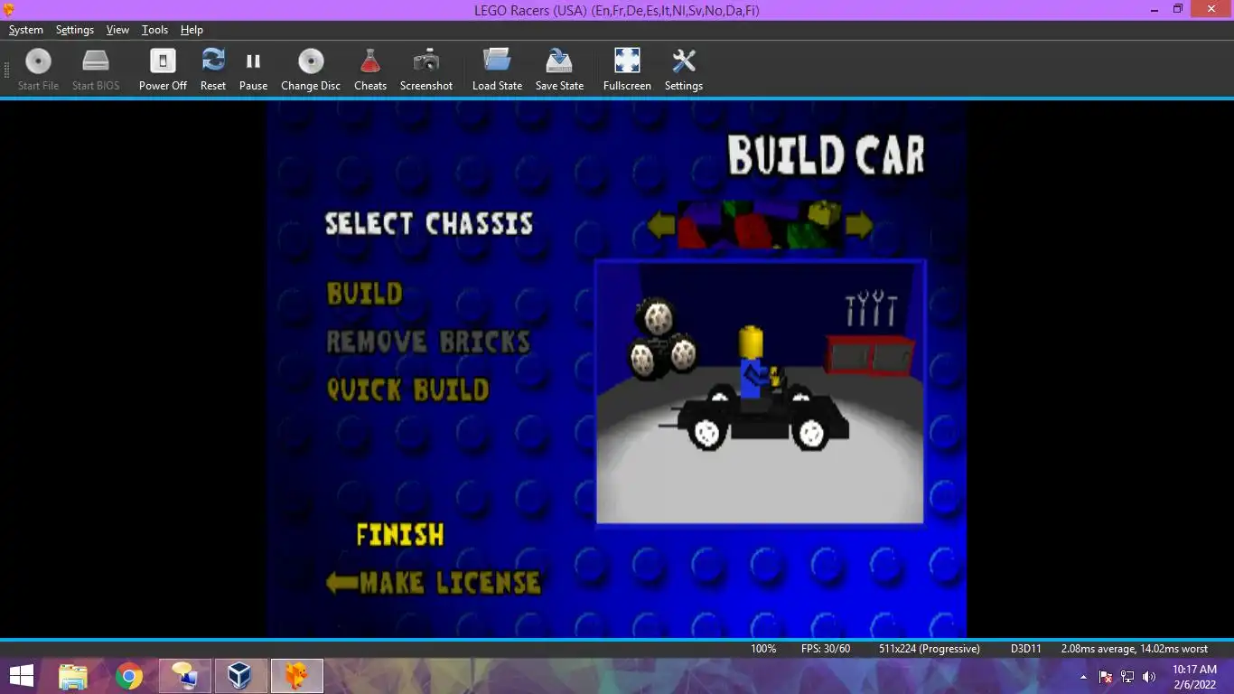Open the volume control in the tray
The width and height of the screenshot is (1234, 694).
click(1149, 677)
